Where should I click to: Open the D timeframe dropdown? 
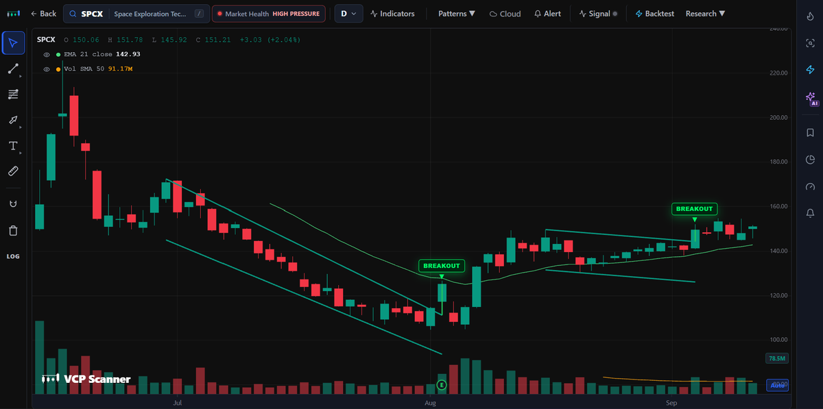tap(348, 14)
